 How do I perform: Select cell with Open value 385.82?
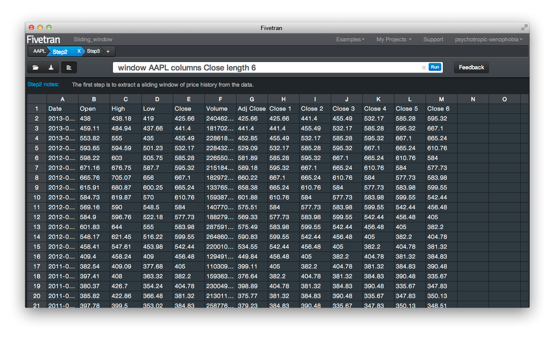pos(94,296)
